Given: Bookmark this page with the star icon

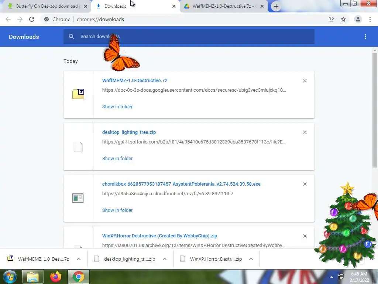Looking at the screenshot, I should tap(343, 19).
